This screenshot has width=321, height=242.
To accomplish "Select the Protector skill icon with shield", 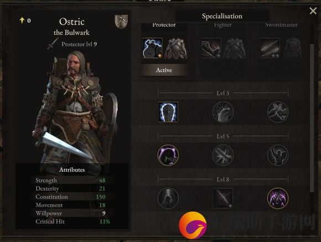I will pyautogui.click(x=153, y=48).
